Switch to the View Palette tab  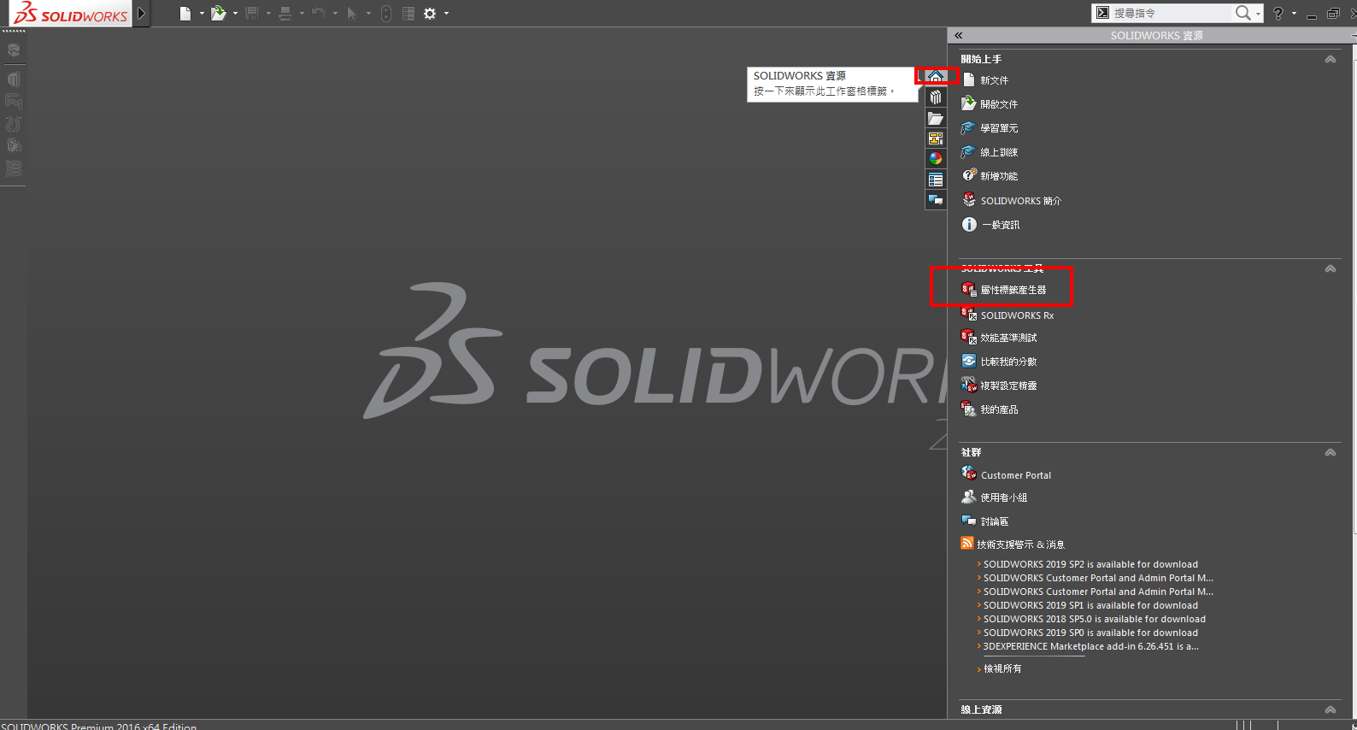tap(936, 138)
